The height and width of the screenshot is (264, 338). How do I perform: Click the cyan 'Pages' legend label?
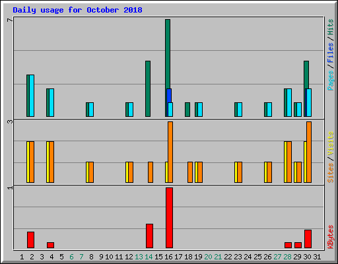pos(330,81)
